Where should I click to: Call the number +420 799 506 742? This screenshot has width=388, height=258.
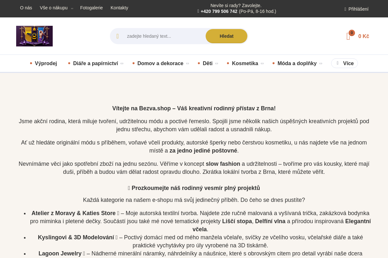(x=219, y=11)
